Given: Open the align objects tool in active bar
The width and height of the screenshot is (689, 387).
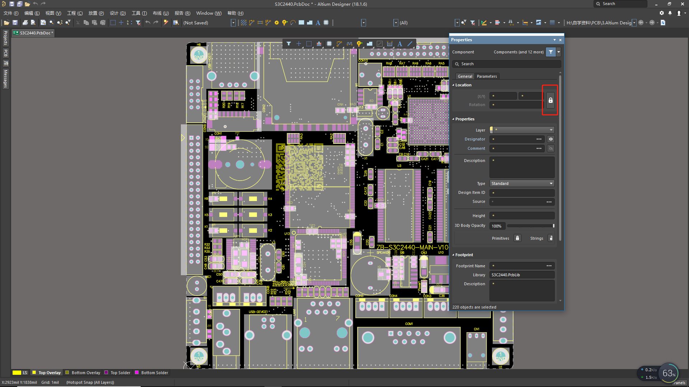Looking at the screenshot, I should (x=319, y=44).
